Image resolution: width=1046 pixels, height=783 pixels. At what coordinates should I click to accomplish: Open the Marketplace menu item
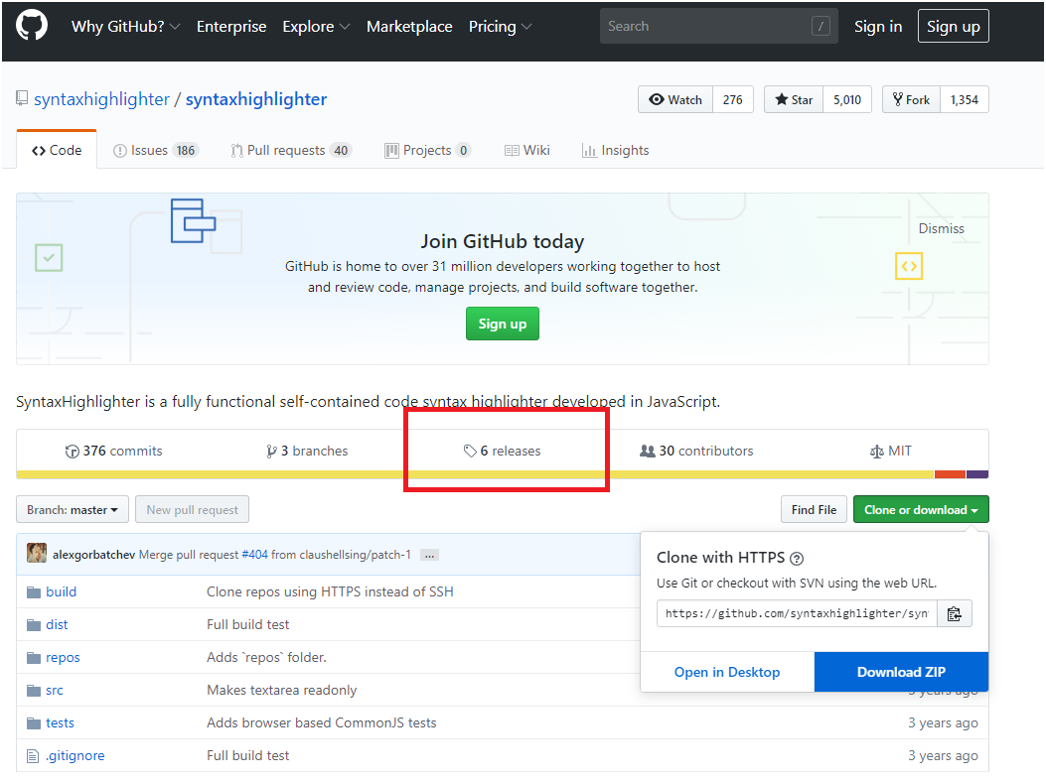pos(409,26)
